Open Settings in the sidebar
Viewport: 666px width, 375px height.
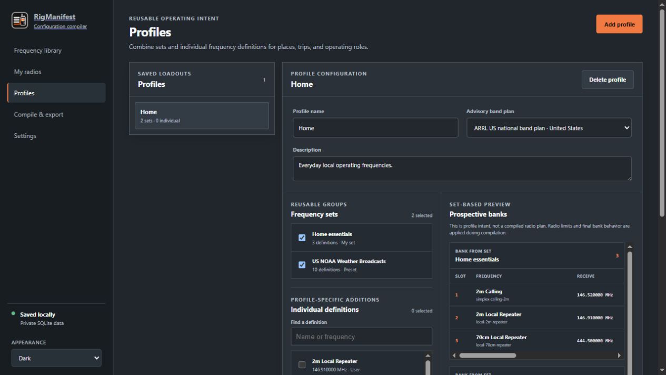56,136
